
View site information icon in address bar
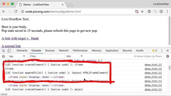pos(22,11)
